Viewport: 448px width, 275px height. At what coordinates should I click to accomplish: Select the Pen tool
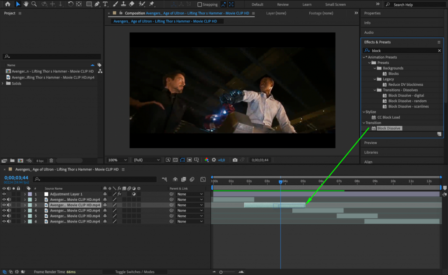(x=98, y=4)
